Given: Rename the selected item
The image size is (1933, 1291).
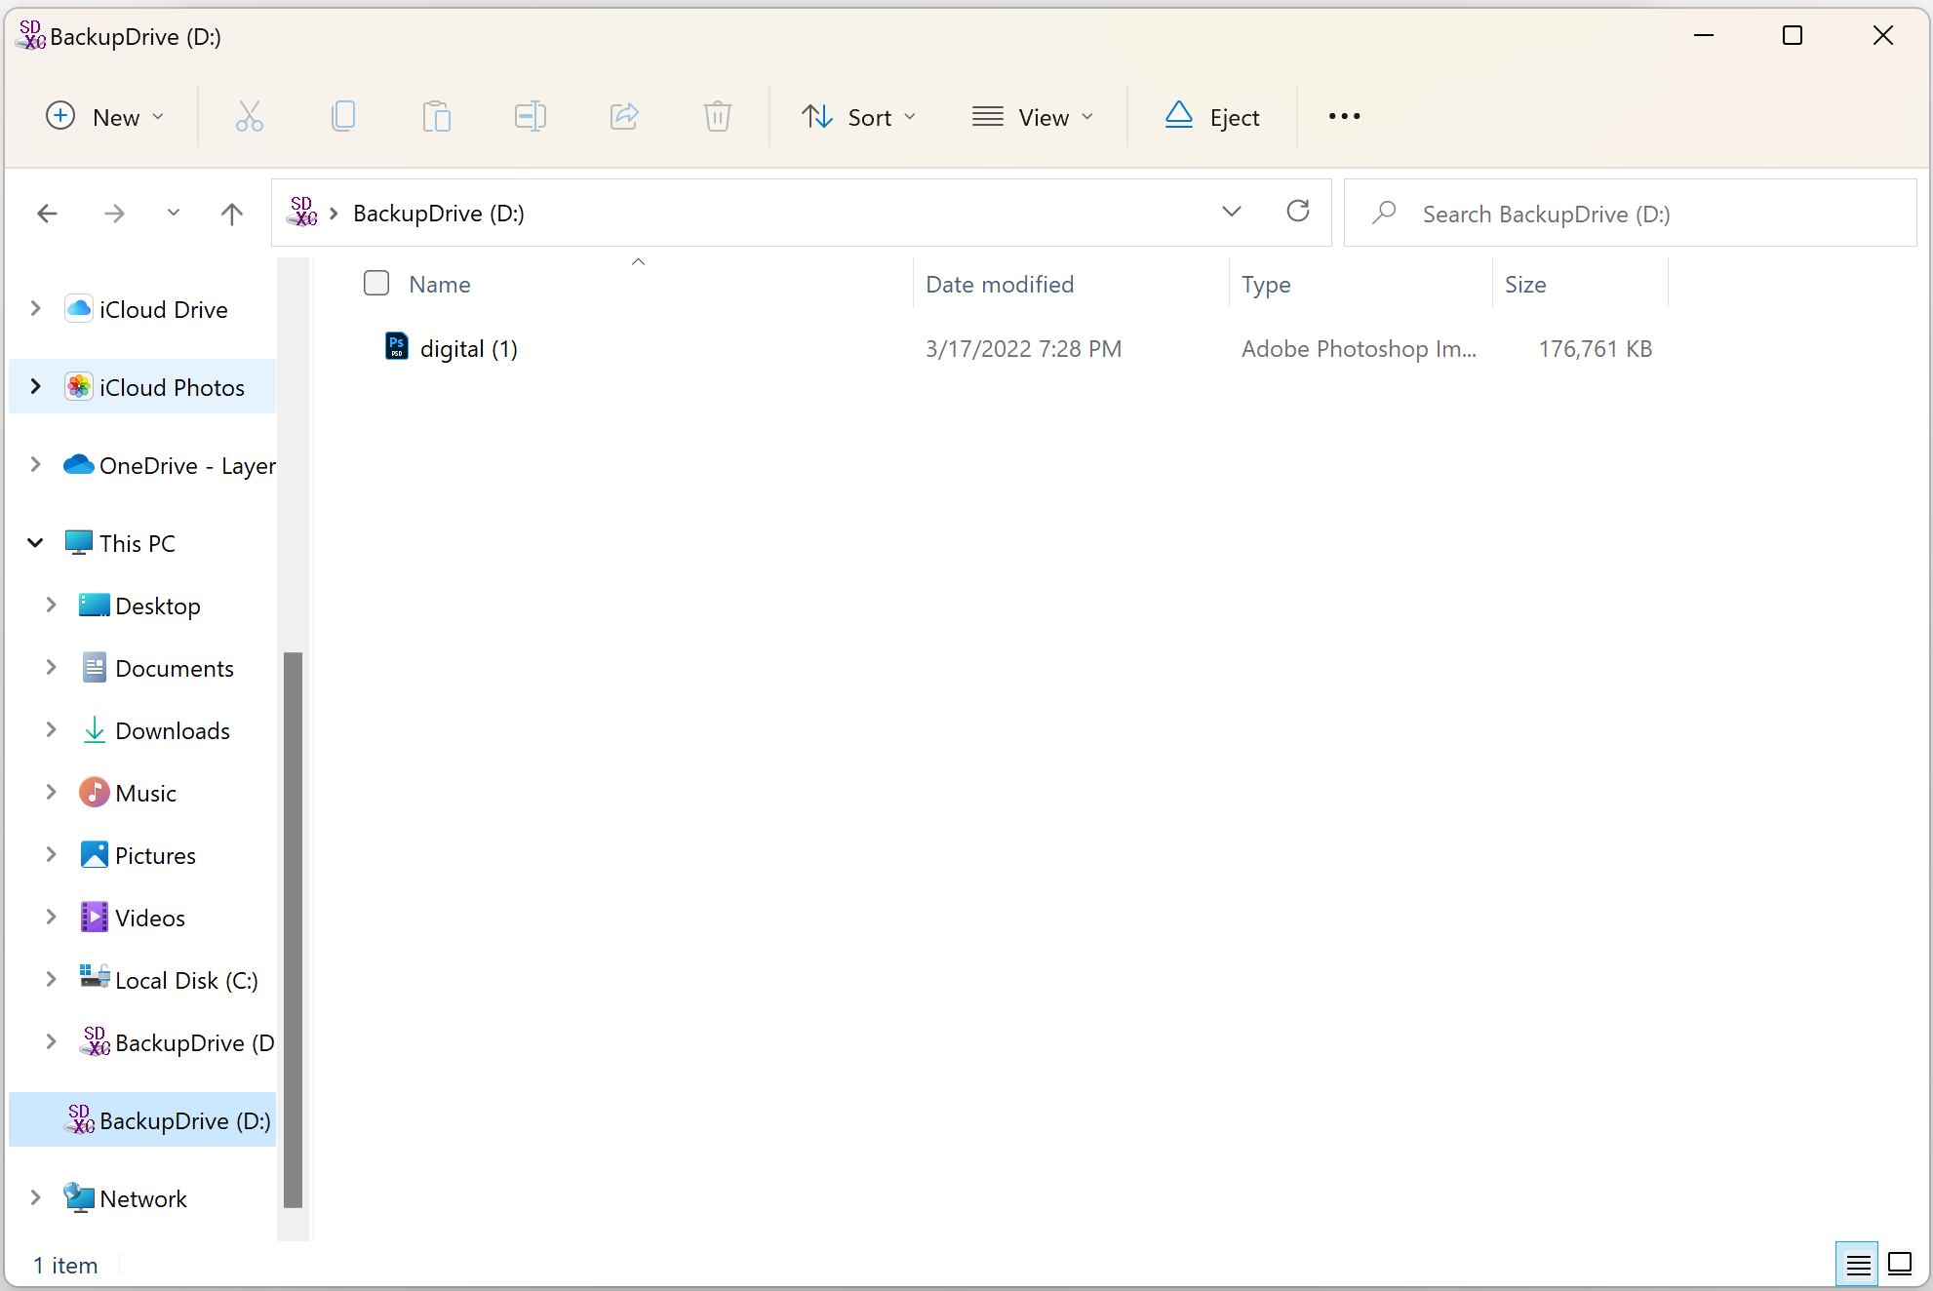Looking at the screenshot, I should (530, 116).
